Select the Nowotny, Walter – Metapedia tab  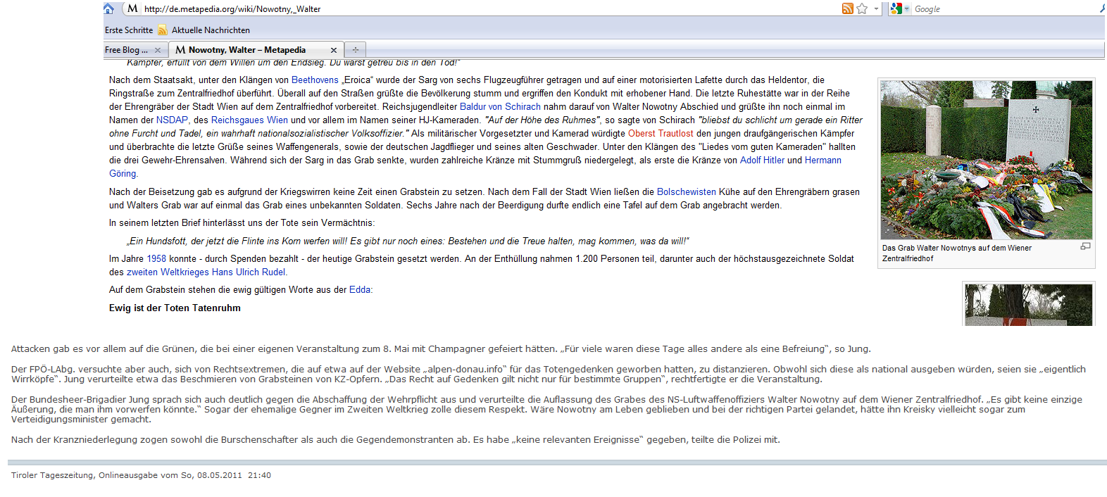(246, 50)
